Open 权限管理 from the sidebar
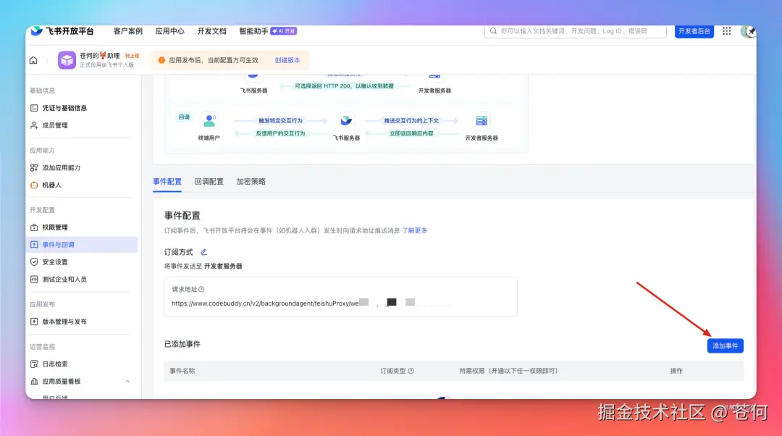Image resolution: width=782 pixels, height=436 pixels. pyautogui.click(x=55, y=227)
